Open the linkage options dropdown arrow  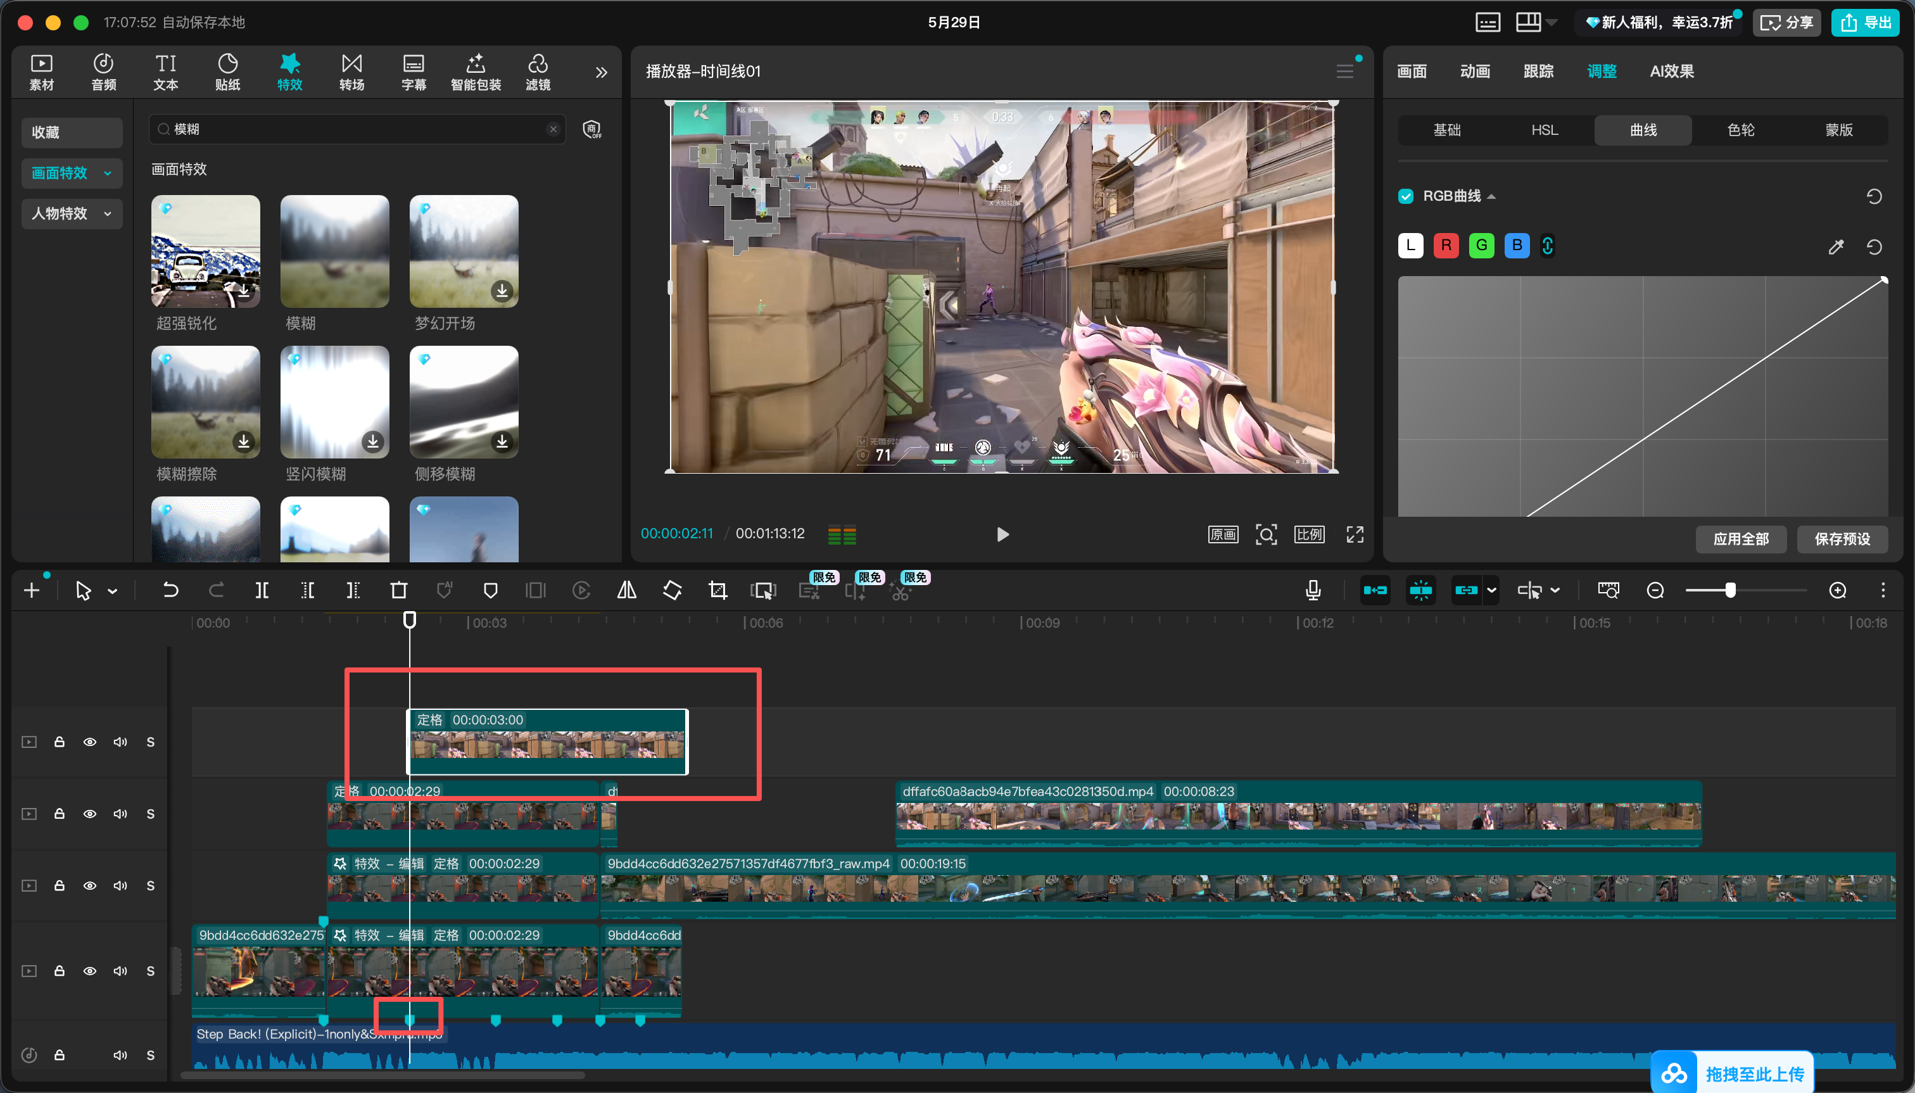click(1491, 591)
